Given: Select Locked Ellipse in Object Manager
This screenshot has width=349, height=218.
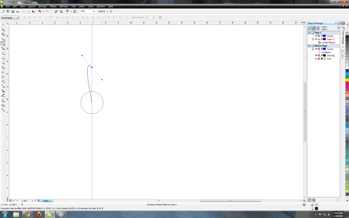Looking at the screenshot, I should (x=328, y=42).
